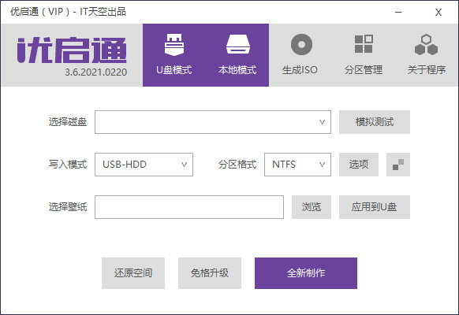
Task: Switch to 本地模式 tab
Action: 237,55
